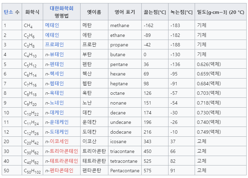Click the density 0.749(액체)
Viewport: 248px width, 178px height.
(209, 132)
